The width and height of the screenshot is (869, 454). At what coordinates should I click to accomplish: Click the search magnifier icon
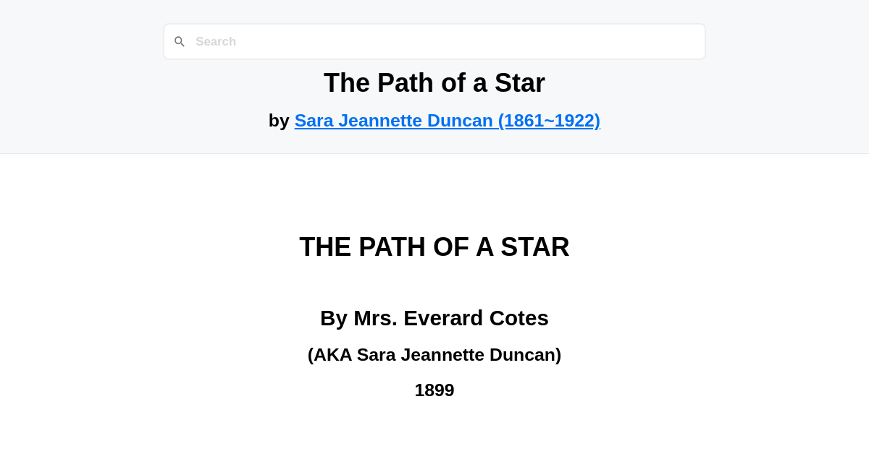[180, 41]
